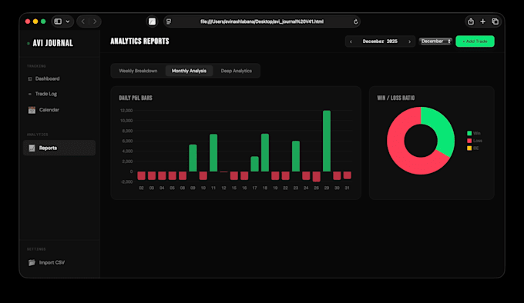Viewport: 524px width, 303px height.
Task: Go forward with the browser forward arrow
Action: click(95, 22)
